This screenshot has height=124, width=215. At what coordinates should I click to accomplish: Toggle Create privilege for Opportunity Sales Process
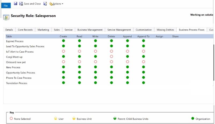[64, 72]
